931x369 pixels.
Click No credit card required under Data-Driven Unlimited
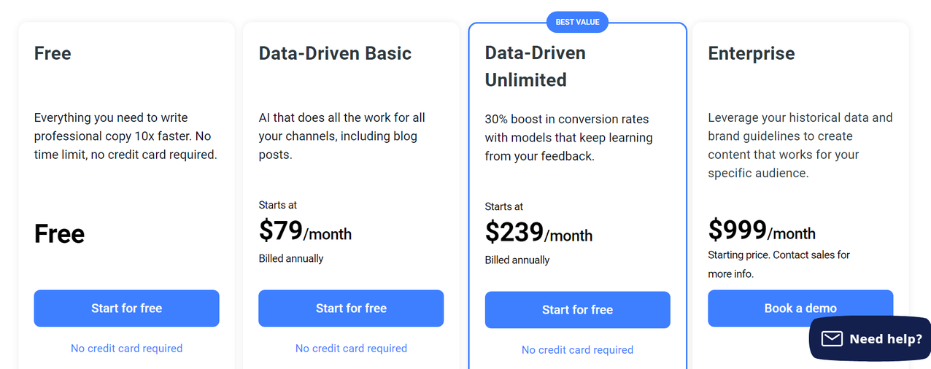pyautogui.click(x=577, y=350)
